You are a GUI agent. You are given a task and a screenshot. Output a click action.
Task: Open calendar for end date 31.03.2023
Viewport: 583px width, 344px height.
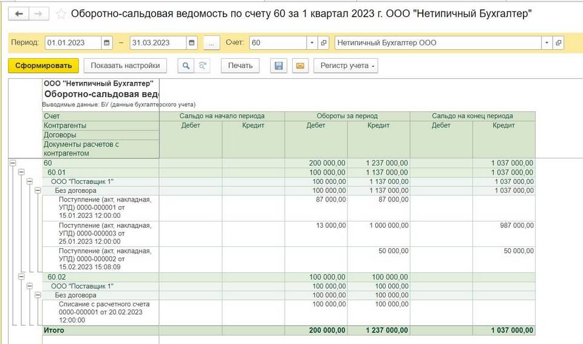tap(191, 42)
